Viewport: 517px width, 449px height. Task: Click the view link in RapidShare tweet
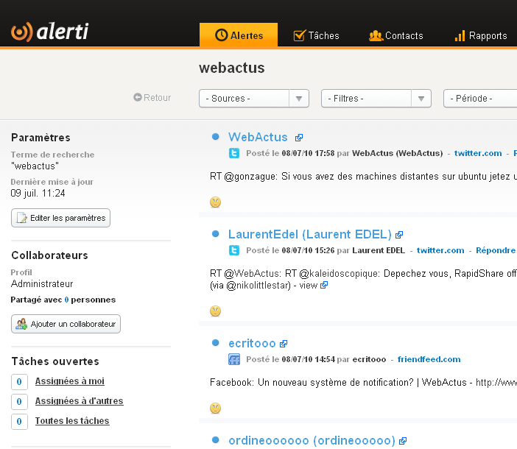coord(309,286)
